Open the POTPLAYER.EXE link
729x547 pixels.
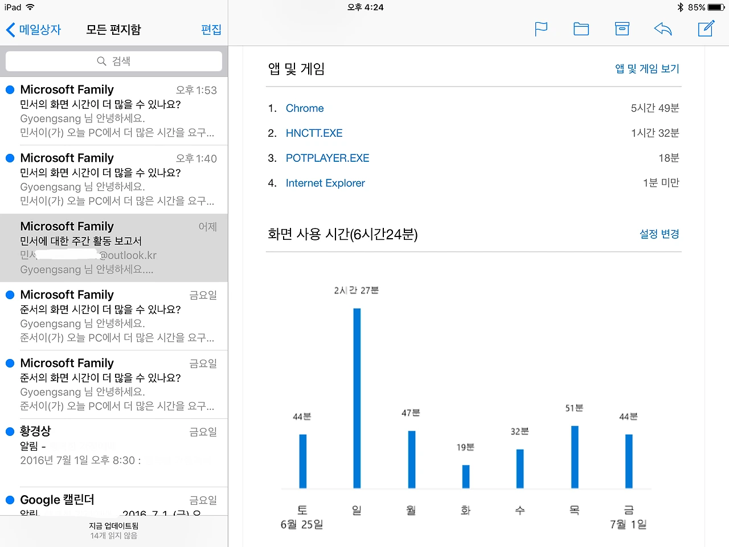coord(327,158)
